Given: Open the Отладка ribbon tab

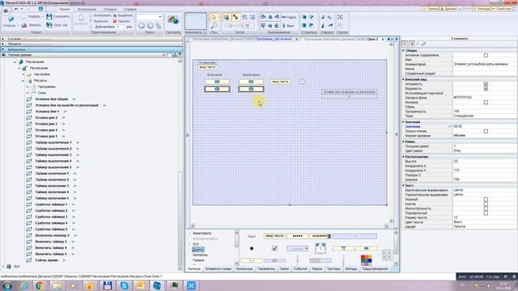Looking at the screenshot, I should coord(110,9).
